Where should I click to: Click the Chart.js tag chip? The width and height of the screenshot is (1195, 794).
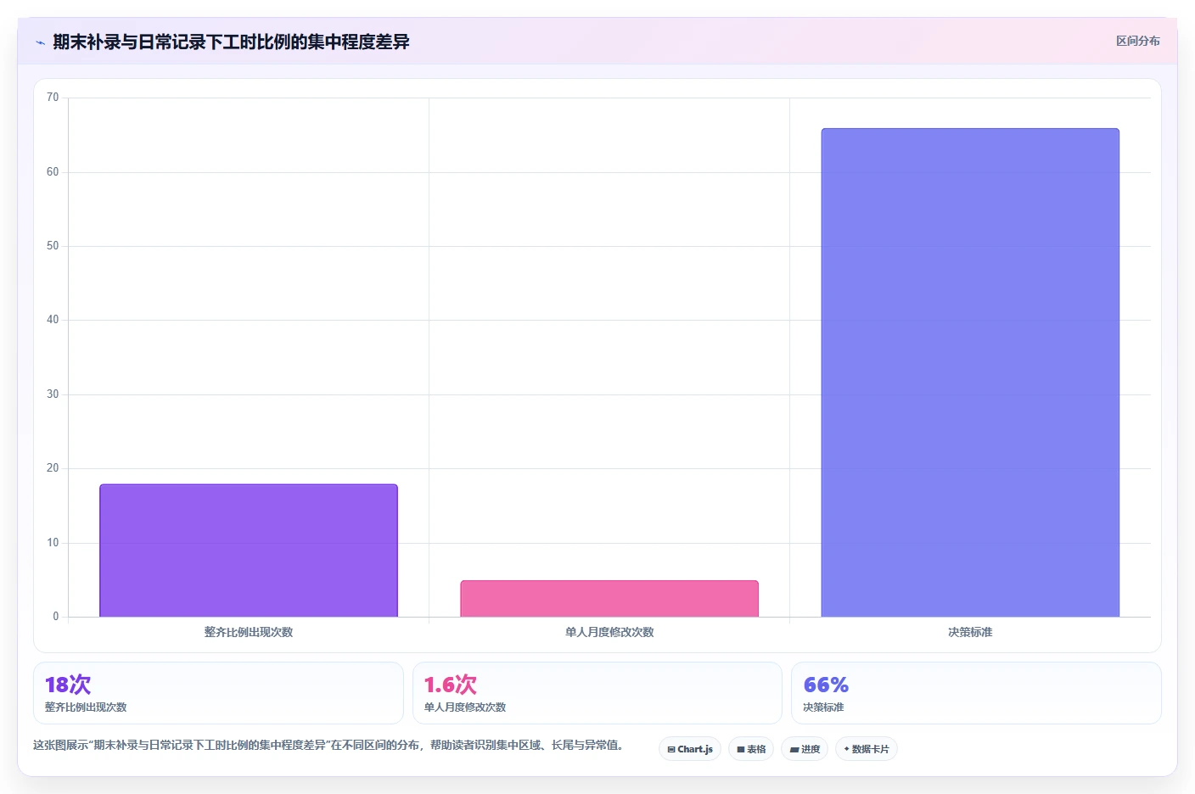pos(690,749)
